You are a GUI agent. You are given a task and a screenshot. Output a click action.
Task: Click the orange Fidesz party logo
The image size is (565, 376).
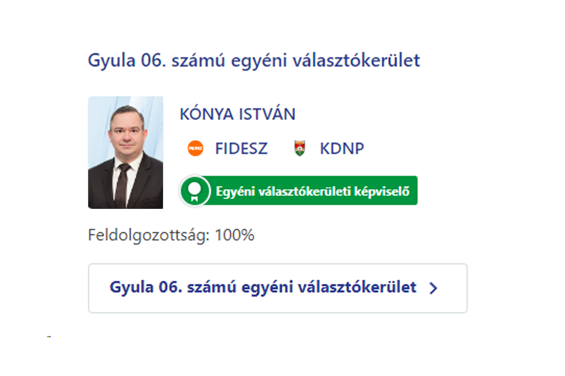click(x=195, y=148)
